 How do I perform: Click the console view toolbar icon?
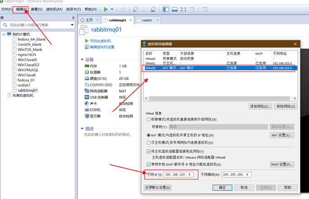(x=205, y=9)
